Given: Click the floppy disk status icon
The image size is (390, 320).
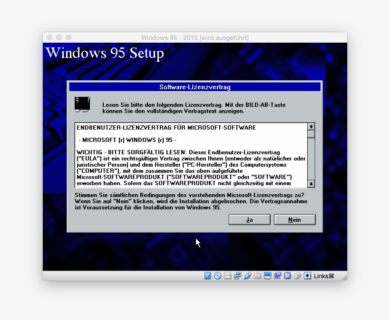Looking at the screenshot, I should (x=228, y=275).
